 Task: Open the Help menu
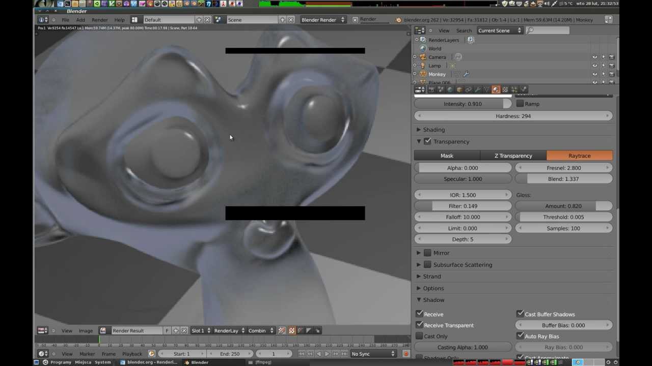[x=119, y=20]
